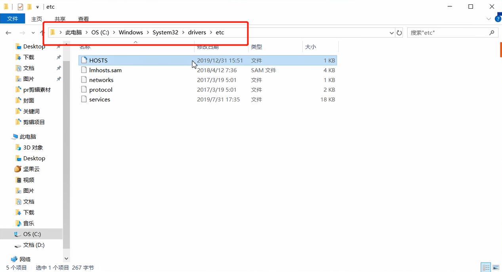Select OS (C:) drive in navigation pane

pos(31,234)
